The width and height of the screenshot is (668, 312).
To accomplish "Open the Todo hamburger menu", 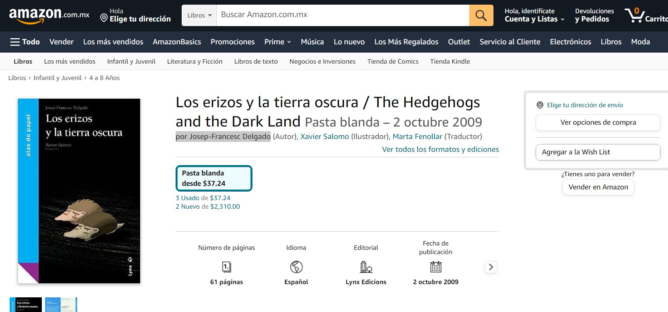I will 25,42.
